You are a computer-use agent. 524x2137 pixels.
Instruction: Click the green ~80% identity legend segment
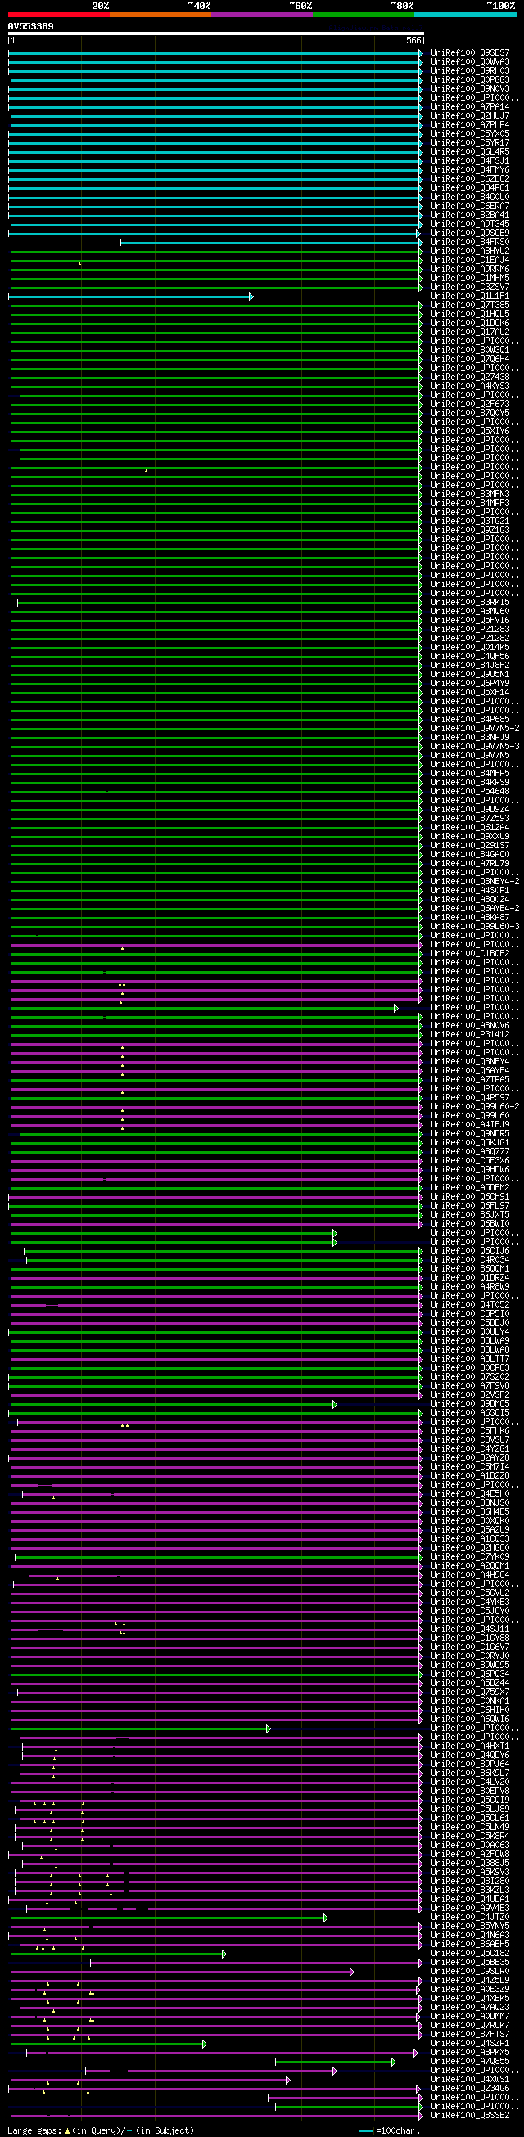click(364, 14)
